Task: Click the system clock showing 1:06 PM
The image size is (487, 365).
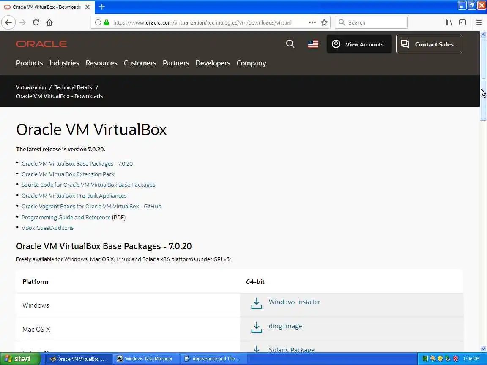Action: (471, 359)
